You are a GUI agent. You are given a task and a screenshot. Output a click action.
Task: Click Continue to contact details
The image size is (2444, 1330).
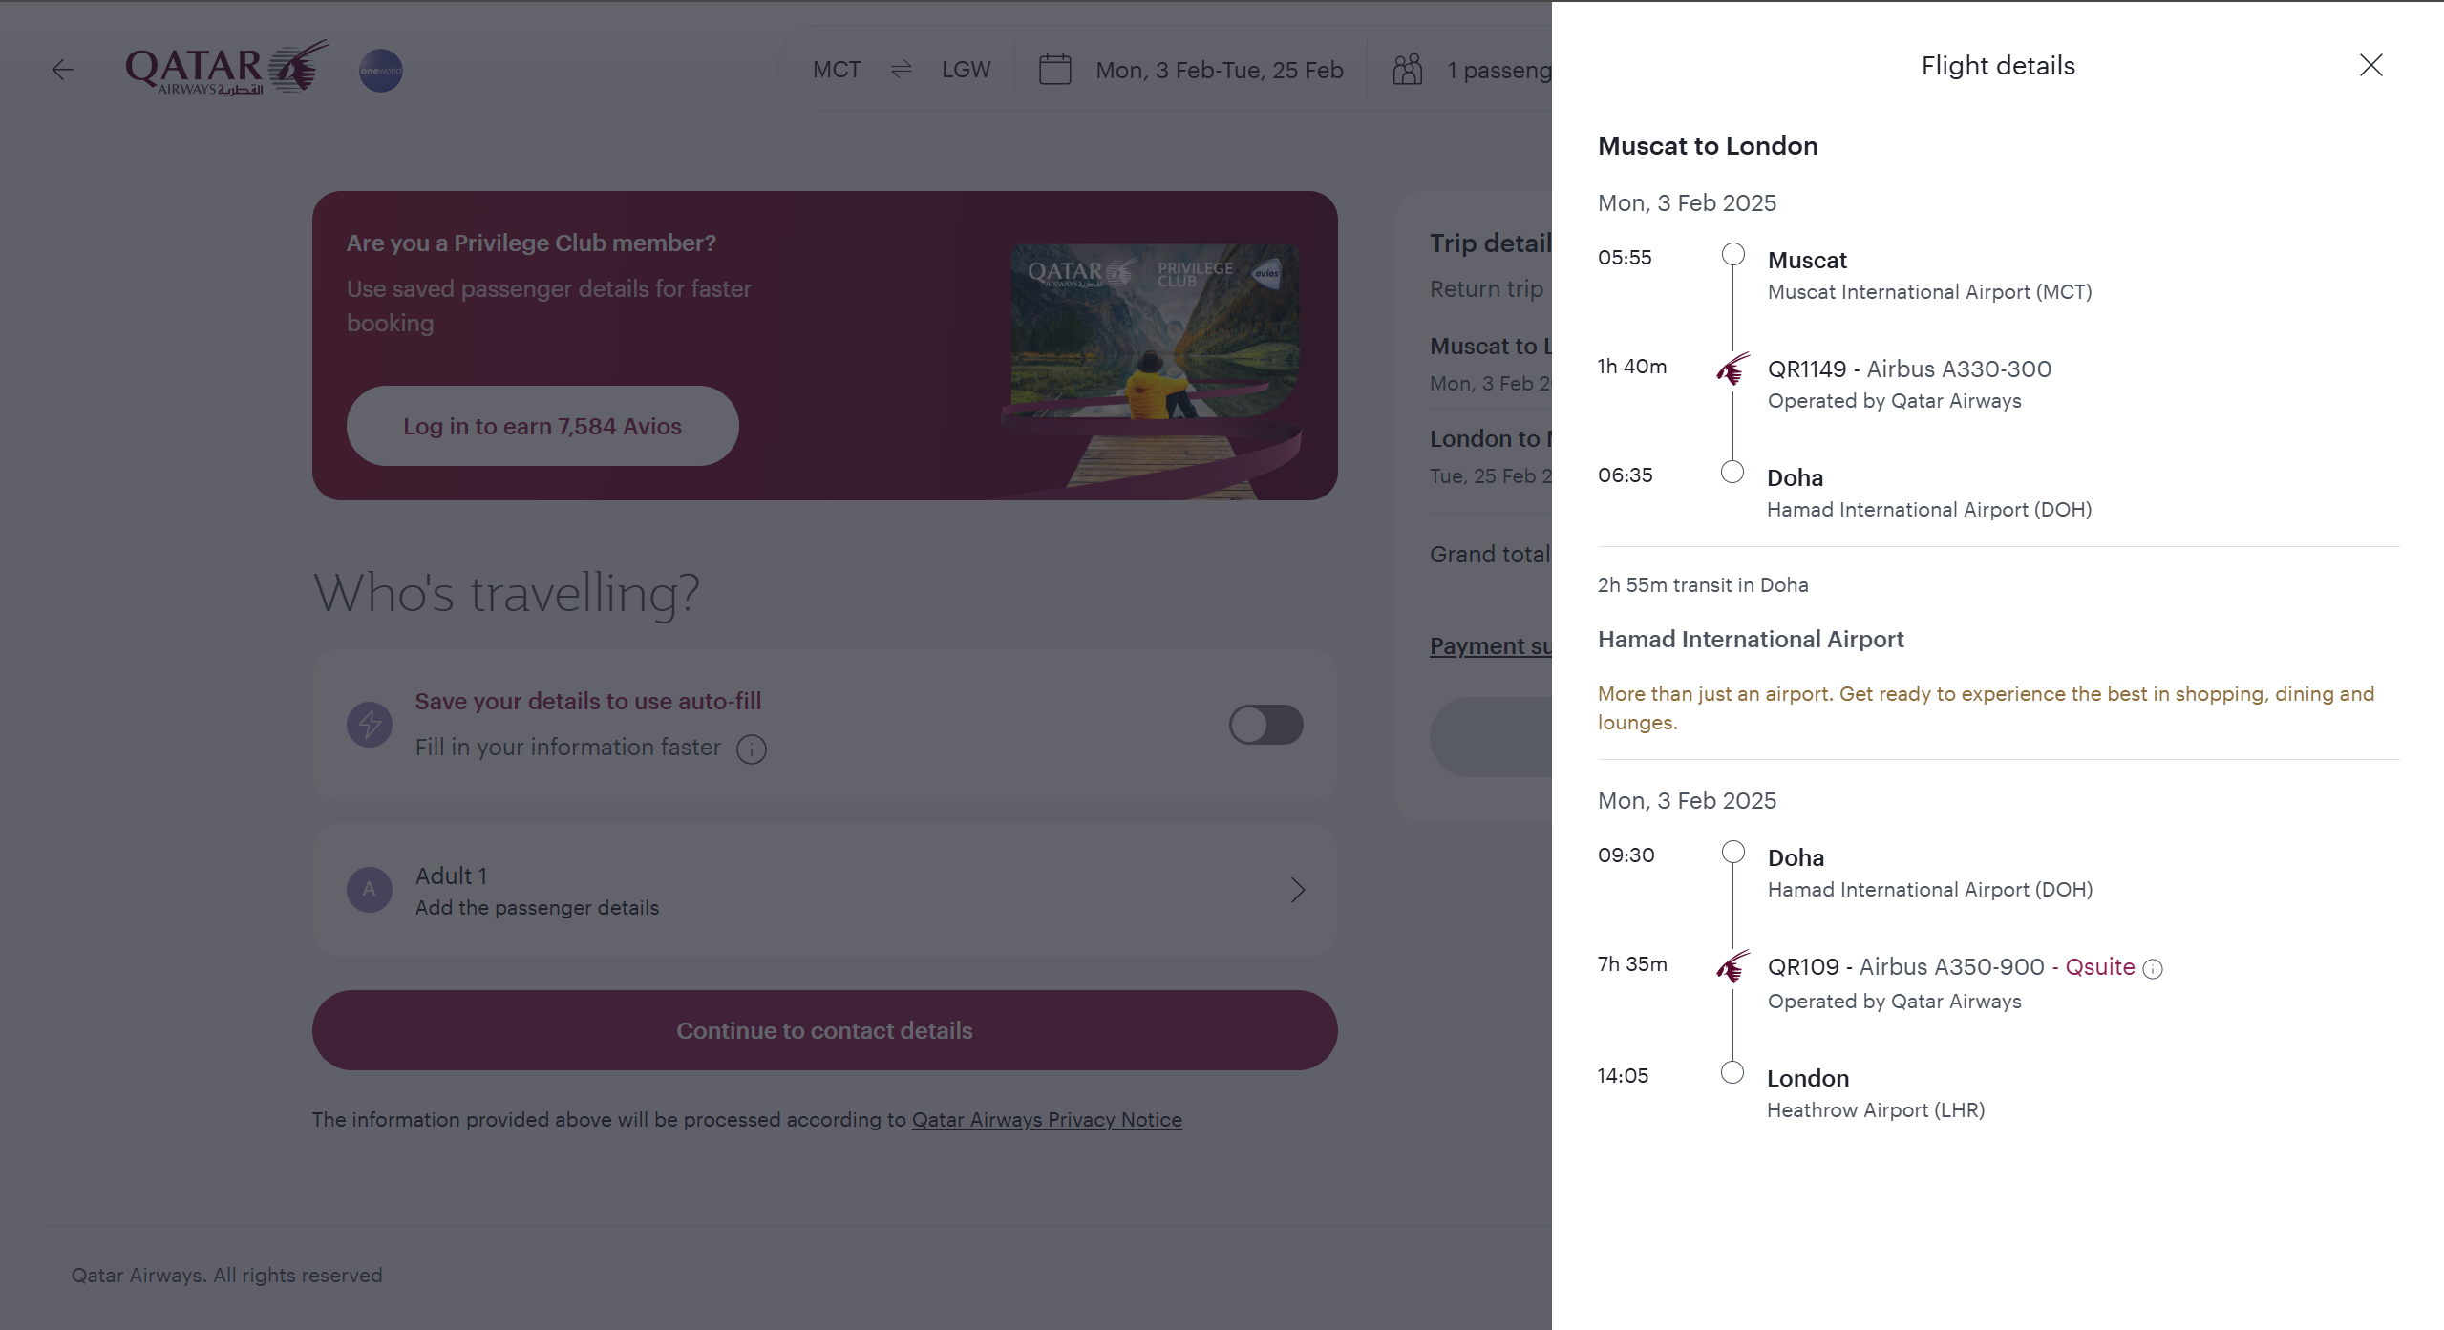tap(824, 1030)
